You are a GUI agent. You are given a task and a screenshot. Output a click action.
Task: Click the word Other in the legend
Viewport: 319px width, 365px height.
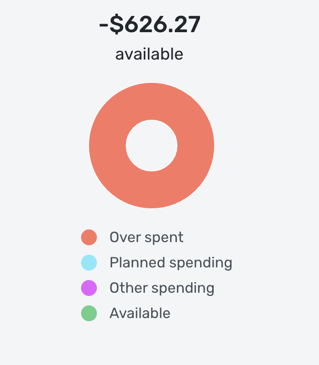pyautogui.click(x=128, y=288)
